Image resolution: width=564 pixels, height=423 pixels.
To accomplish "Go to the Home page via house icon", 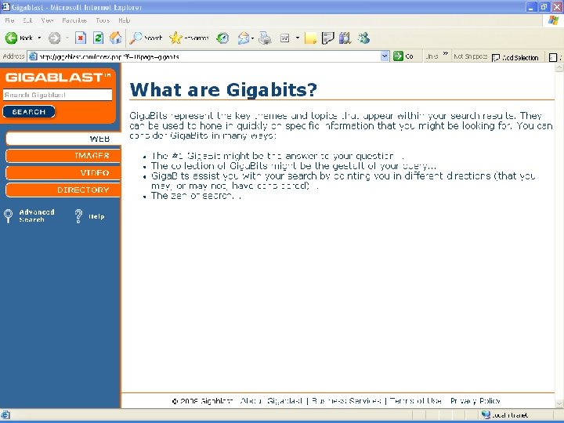I will point(115,38).
